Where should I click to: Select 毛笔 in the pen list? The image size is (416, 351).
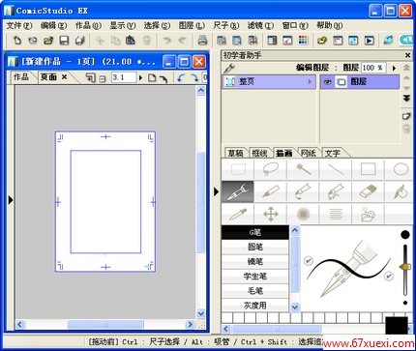click(x=255, y=291)
